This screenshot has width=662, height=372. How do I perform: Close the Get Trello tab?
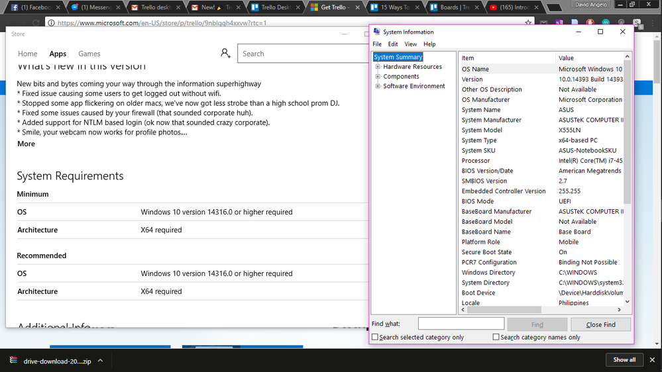click(358, 7)
